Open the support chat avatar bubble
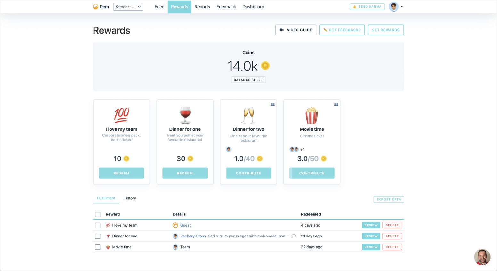 click(482, 257)
